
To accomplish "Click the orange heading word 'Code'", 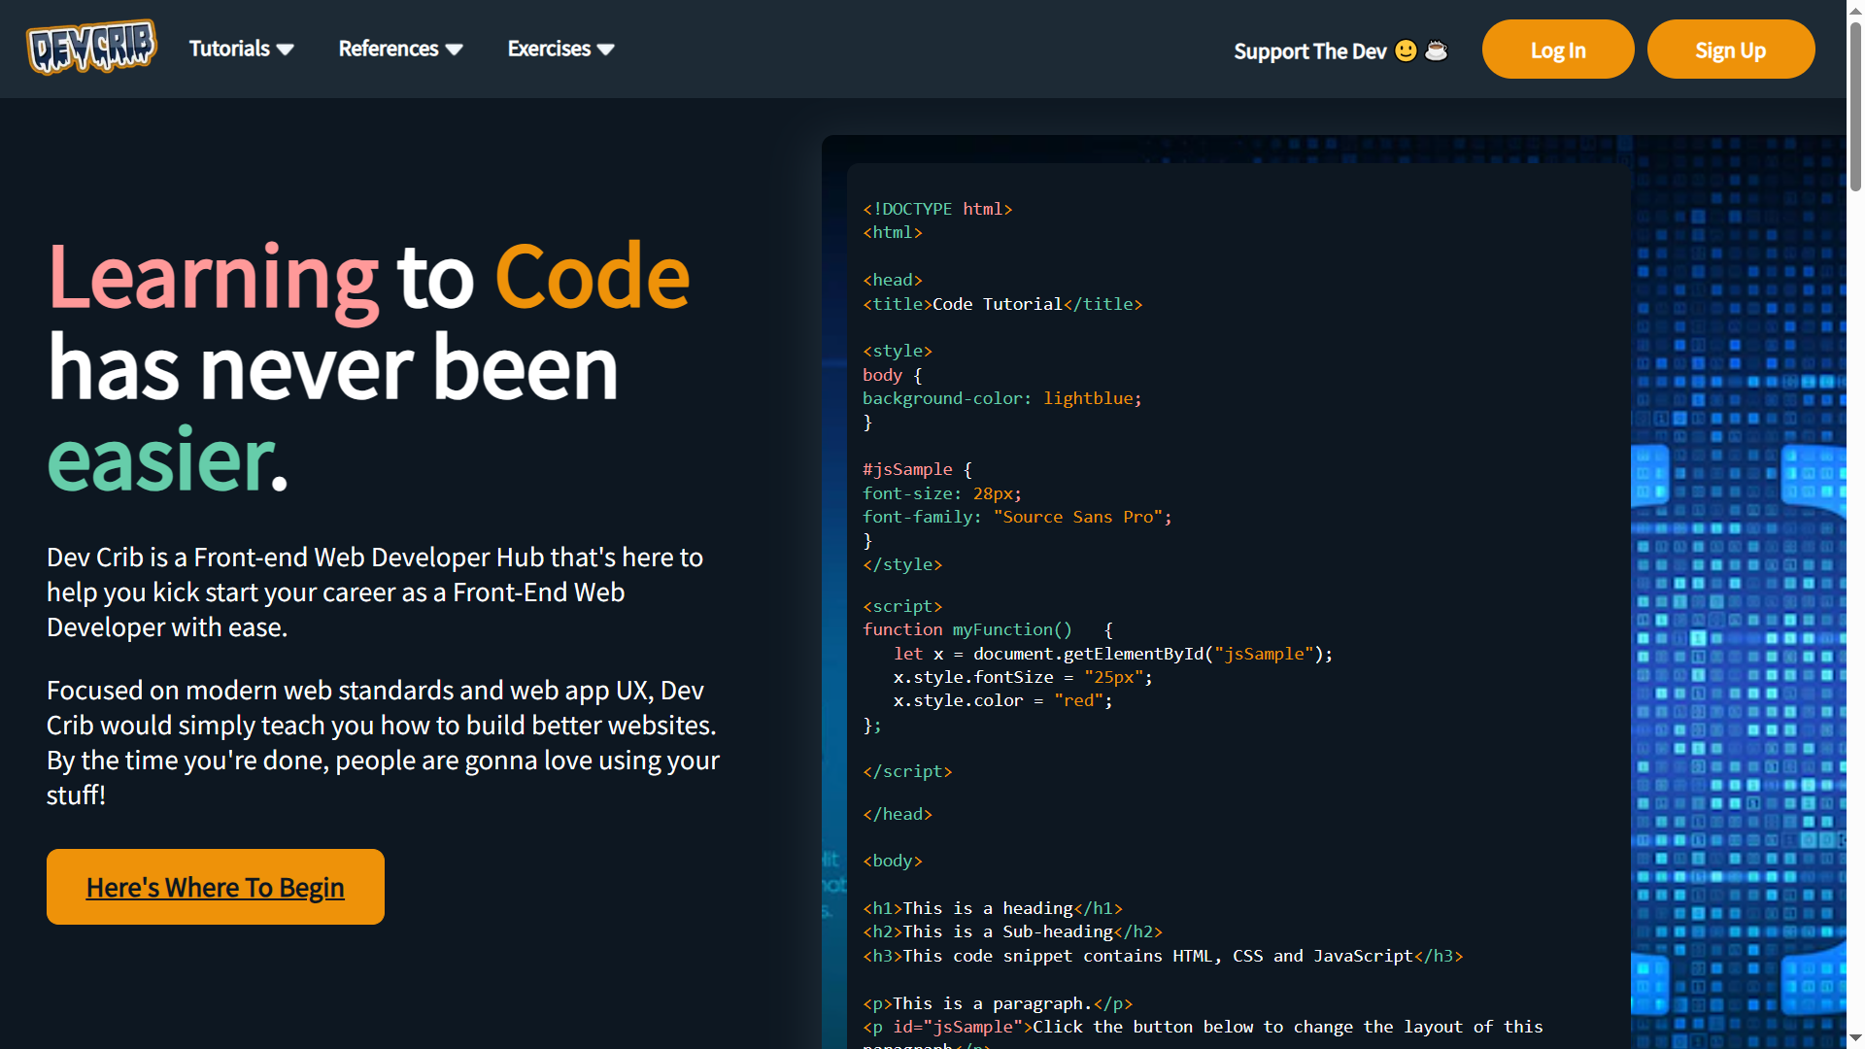I will pyautogui.click(x=593, y=277).
